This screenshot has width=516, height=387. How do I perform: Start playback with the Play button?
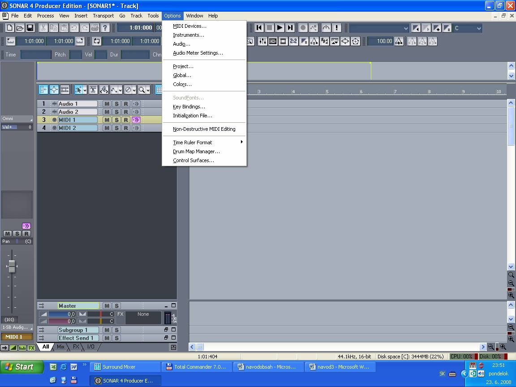coord(279,28)
